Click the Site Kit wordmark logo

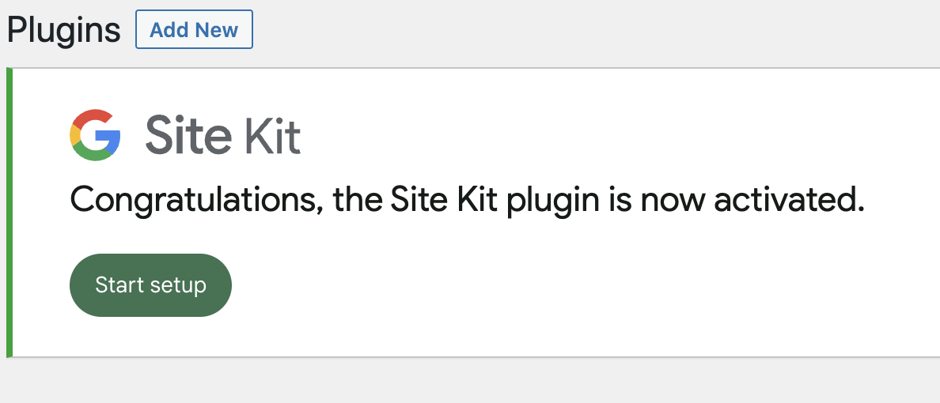point(222,135)
